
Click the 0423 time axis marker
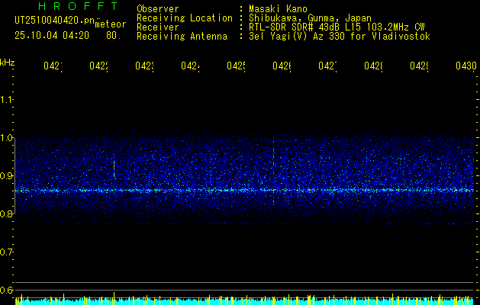pyautogui.click(x=144, y=66)
